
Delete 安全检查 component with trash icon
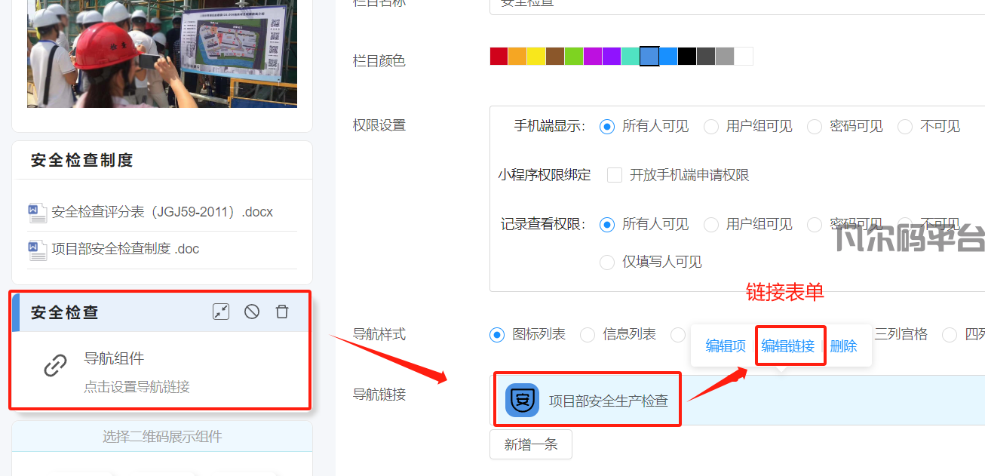tap(282, 312)
